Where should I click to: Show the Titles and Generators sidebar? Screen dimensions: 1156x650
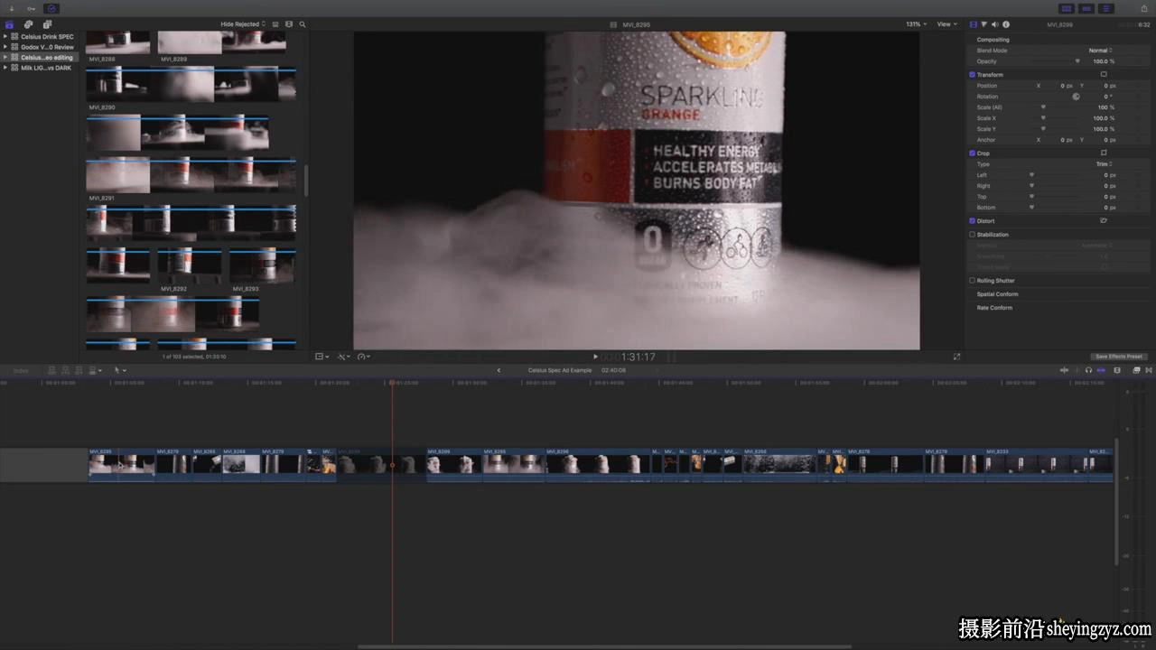coord(47,24)
